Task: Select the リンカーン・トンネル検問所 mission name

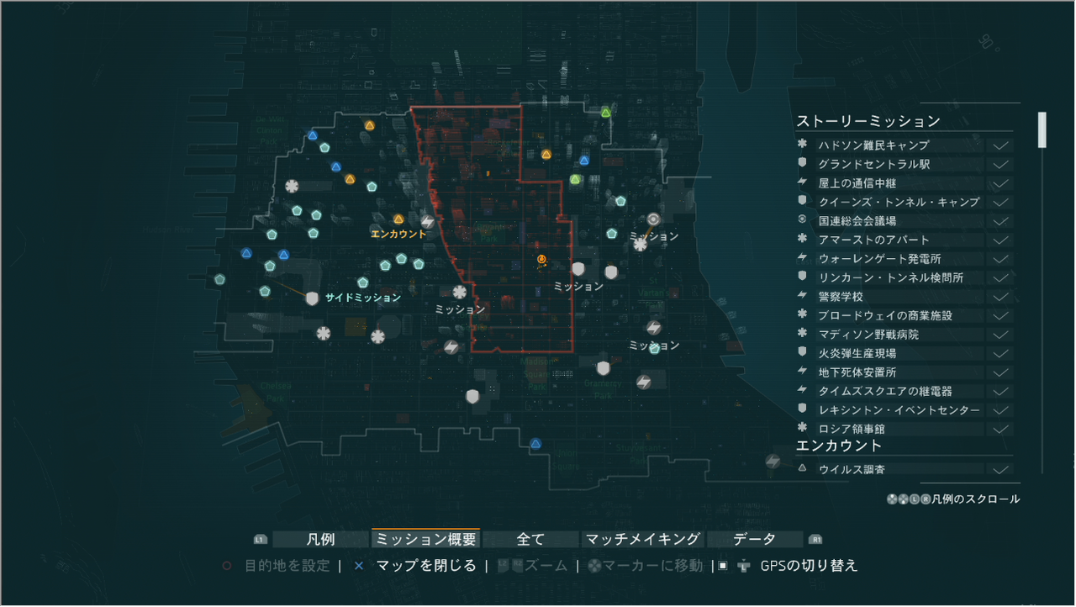Action: coord(890,277)
